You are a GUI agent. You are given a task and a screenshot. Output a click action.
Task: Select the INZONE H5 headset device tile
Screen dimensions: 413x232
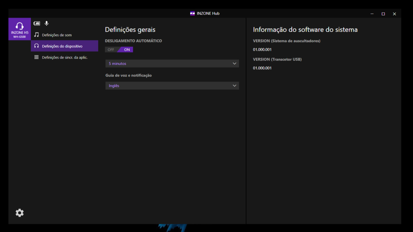[x=20, y=29]
